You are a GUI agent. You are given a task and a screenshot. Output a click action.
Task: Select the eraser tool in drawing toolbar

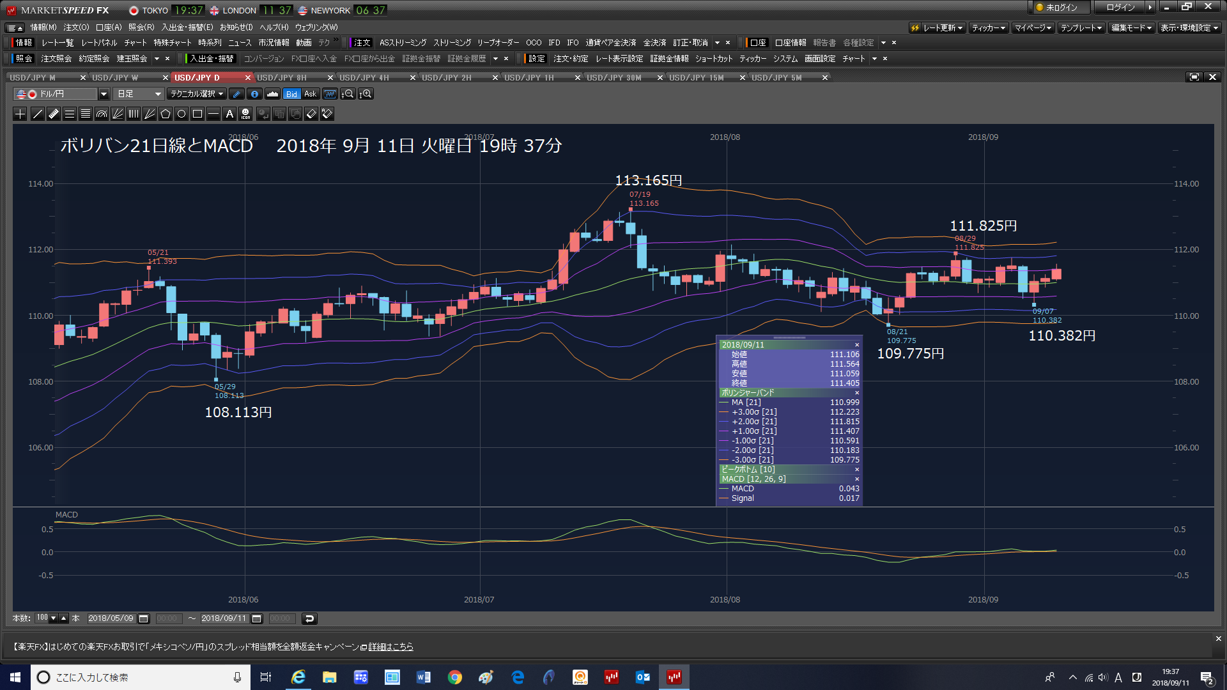click(x=311, y=114)
